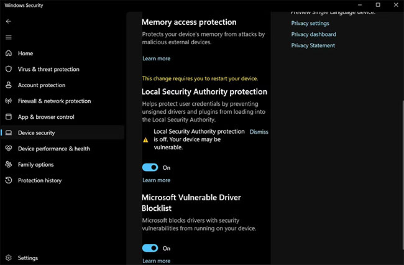The image size is (404, 265).
Task: Select Device security in sidebar
Action: click(36, 132)
